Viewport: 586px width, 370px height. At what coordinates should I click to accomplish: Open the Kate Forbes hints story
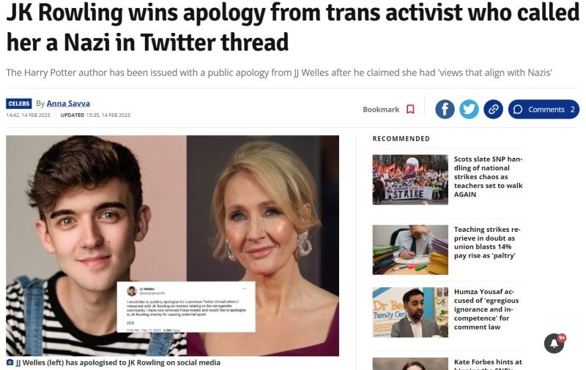point(488,363)
